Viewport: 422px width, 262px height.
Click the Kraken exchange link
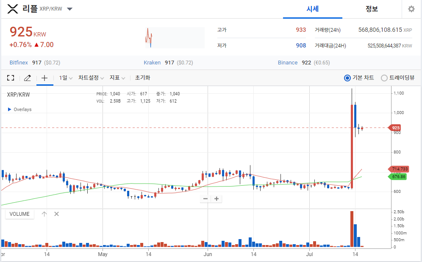click(152, 63)
